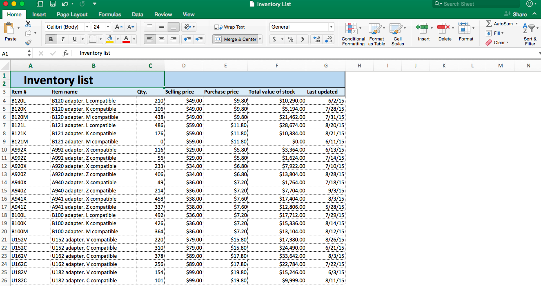The height and width of the screenshot is (286, 541).
Task: Select the Format Painter
Action: [28, 42]
